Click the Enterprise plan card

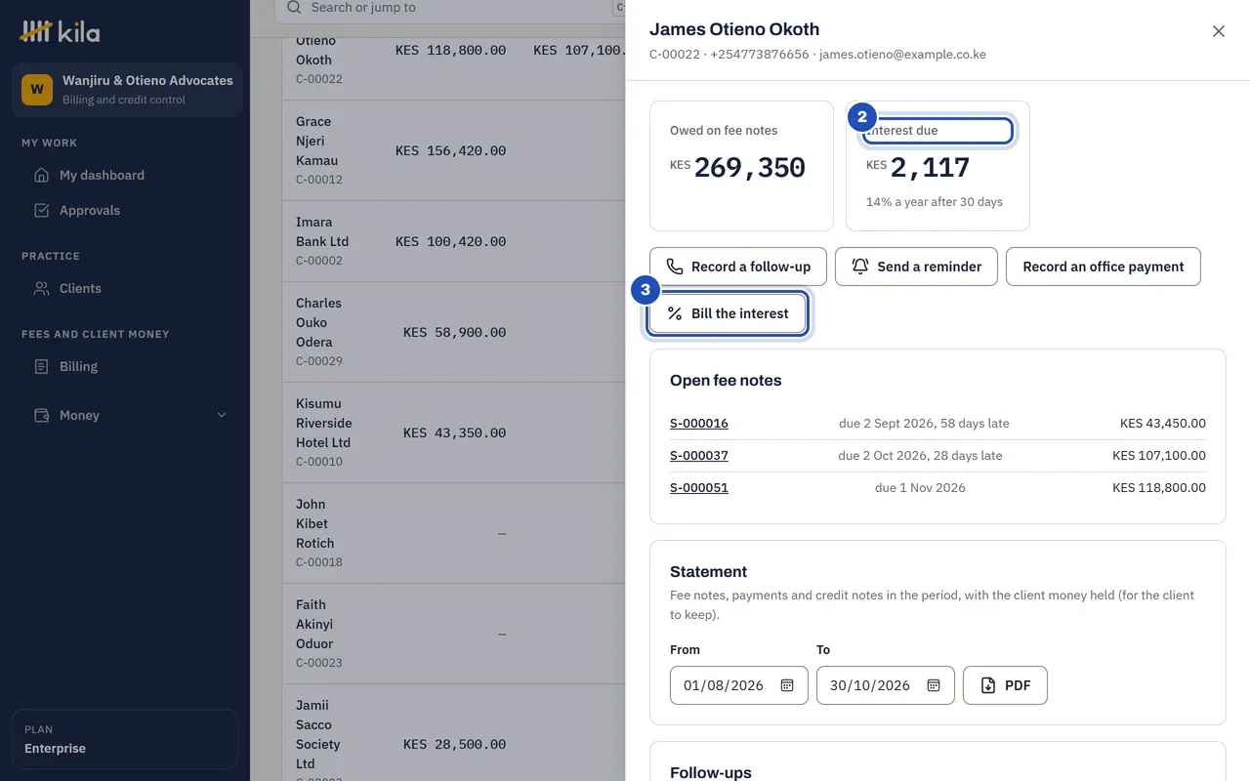[125, 739]
